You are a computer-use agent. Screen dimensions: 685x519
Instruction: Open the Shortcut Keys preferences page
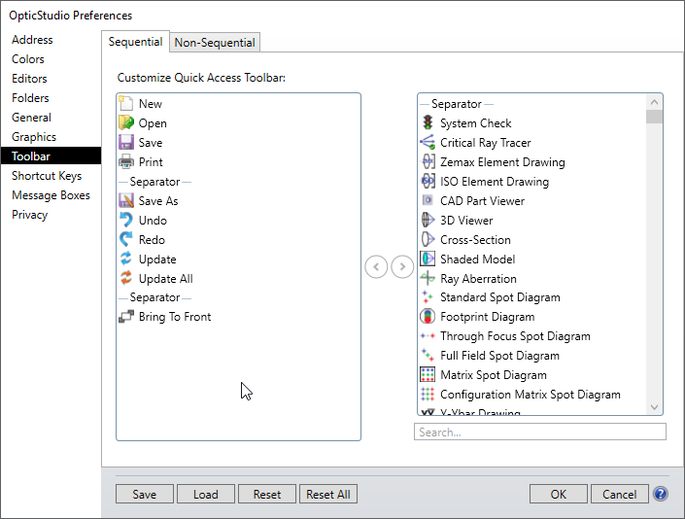click(47, 176)
